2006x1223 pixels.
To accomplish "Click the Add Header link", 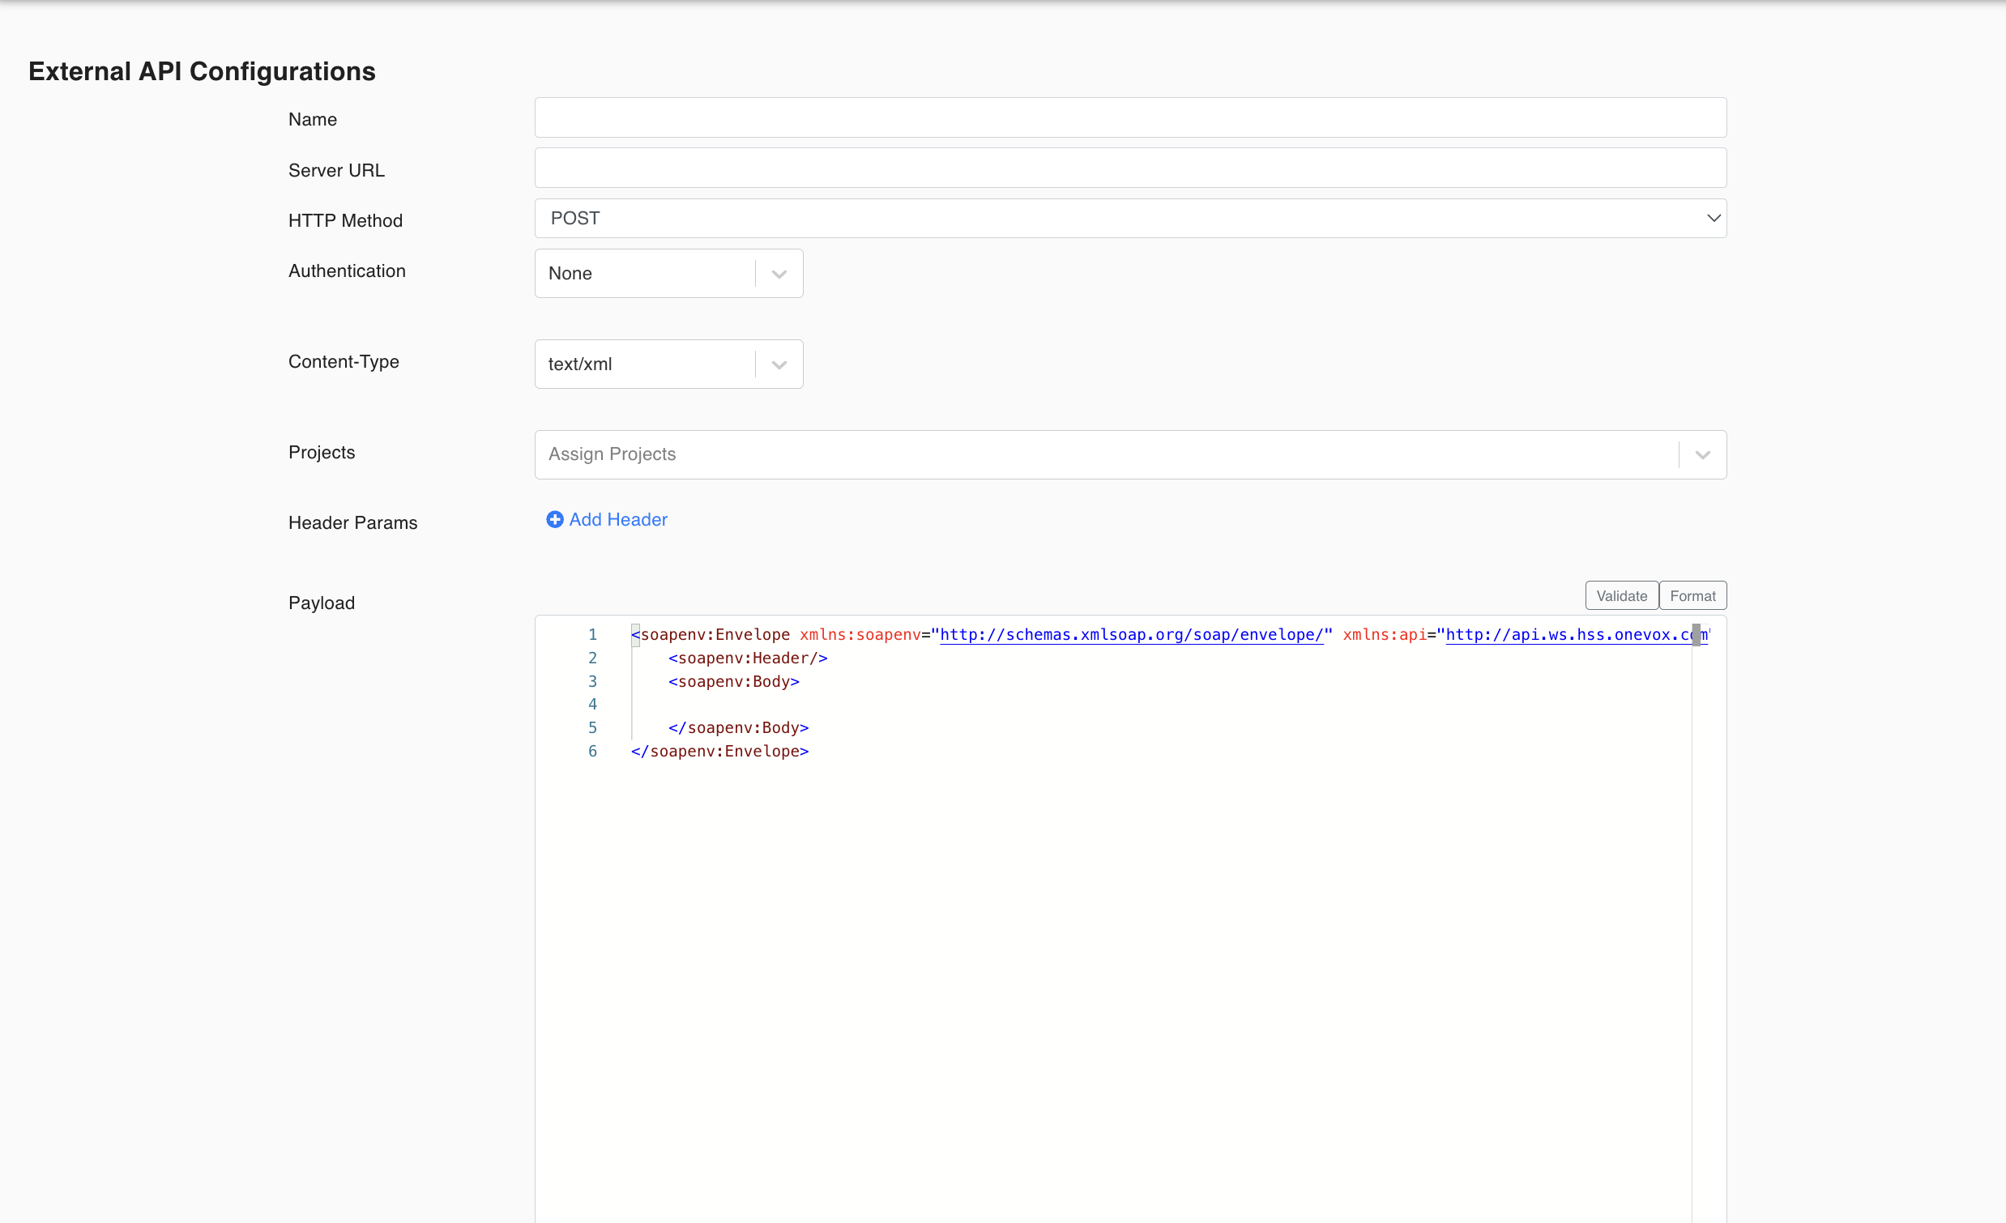I will pyautogui.click(x=607, y=519).
